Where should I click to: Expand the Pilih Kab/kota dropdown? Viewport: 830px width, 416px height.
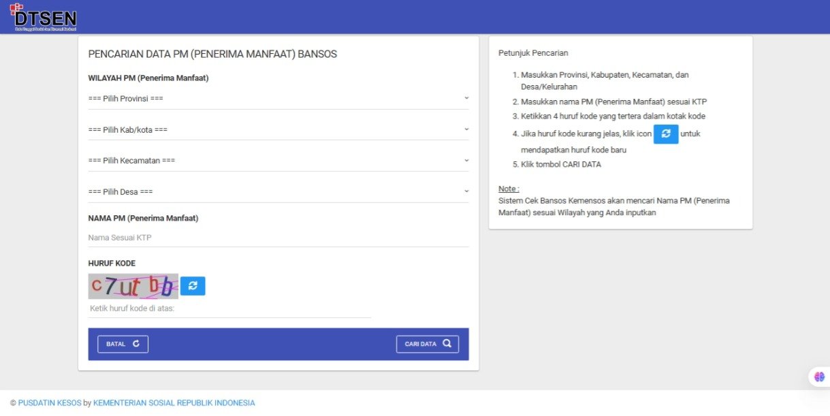point(278,129)
